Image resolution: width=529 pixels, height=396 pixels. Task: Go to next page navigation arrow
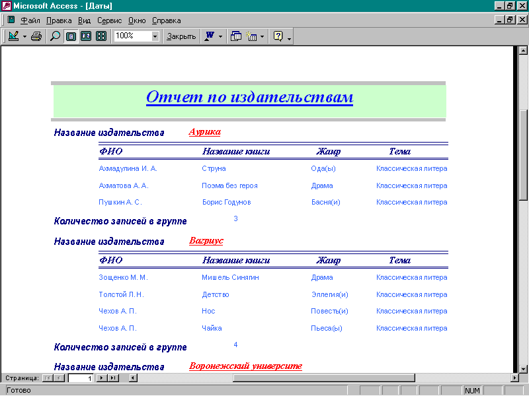point(102,378)
